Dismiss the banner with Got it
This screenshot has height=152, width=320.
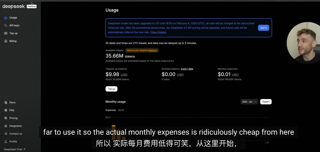pos(263,28)
